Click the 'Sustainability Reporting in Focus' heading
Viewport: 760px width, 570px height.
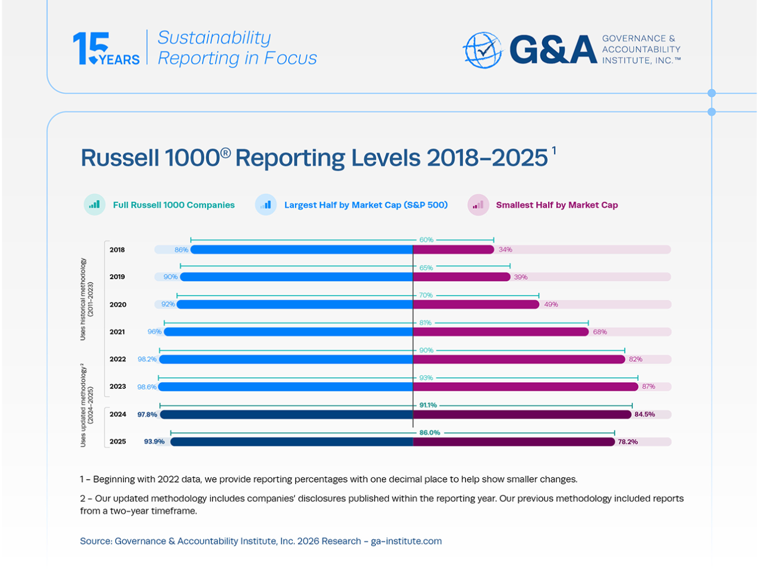(237, 47)
